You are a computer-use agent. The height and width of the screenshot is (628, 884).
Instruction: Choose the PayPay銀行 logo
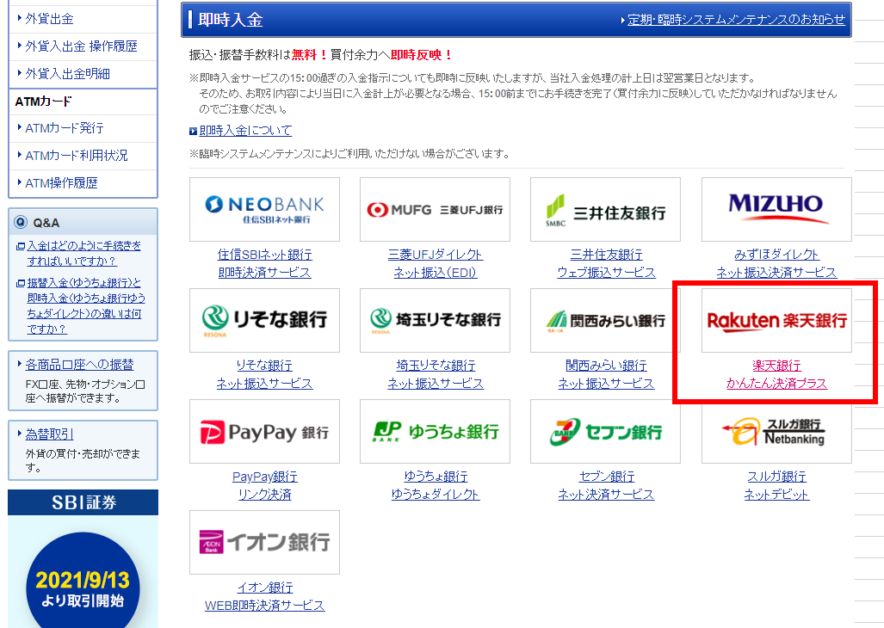[264, 432]
